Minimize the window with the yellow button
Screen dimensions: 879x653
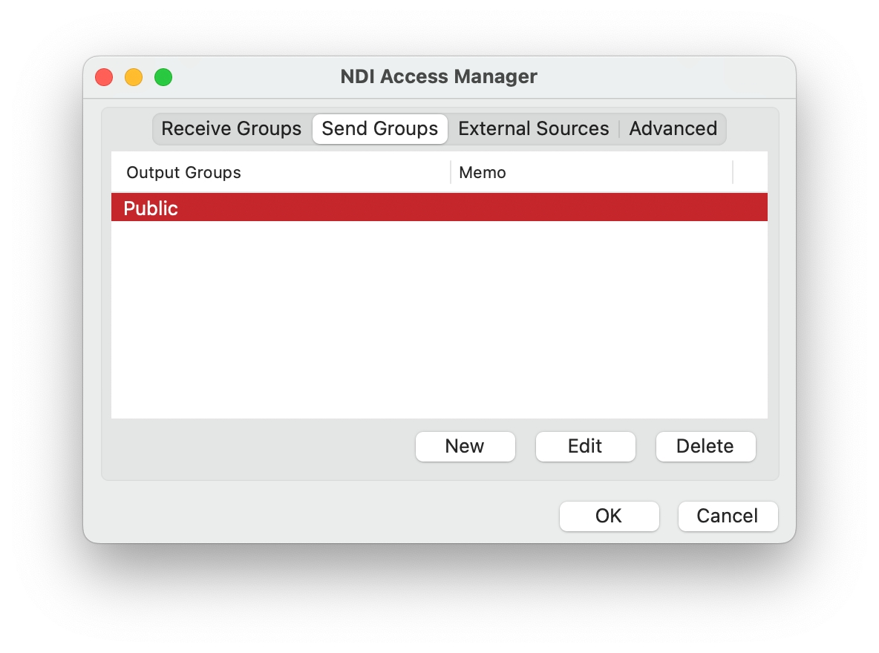(x=134, y=76)
